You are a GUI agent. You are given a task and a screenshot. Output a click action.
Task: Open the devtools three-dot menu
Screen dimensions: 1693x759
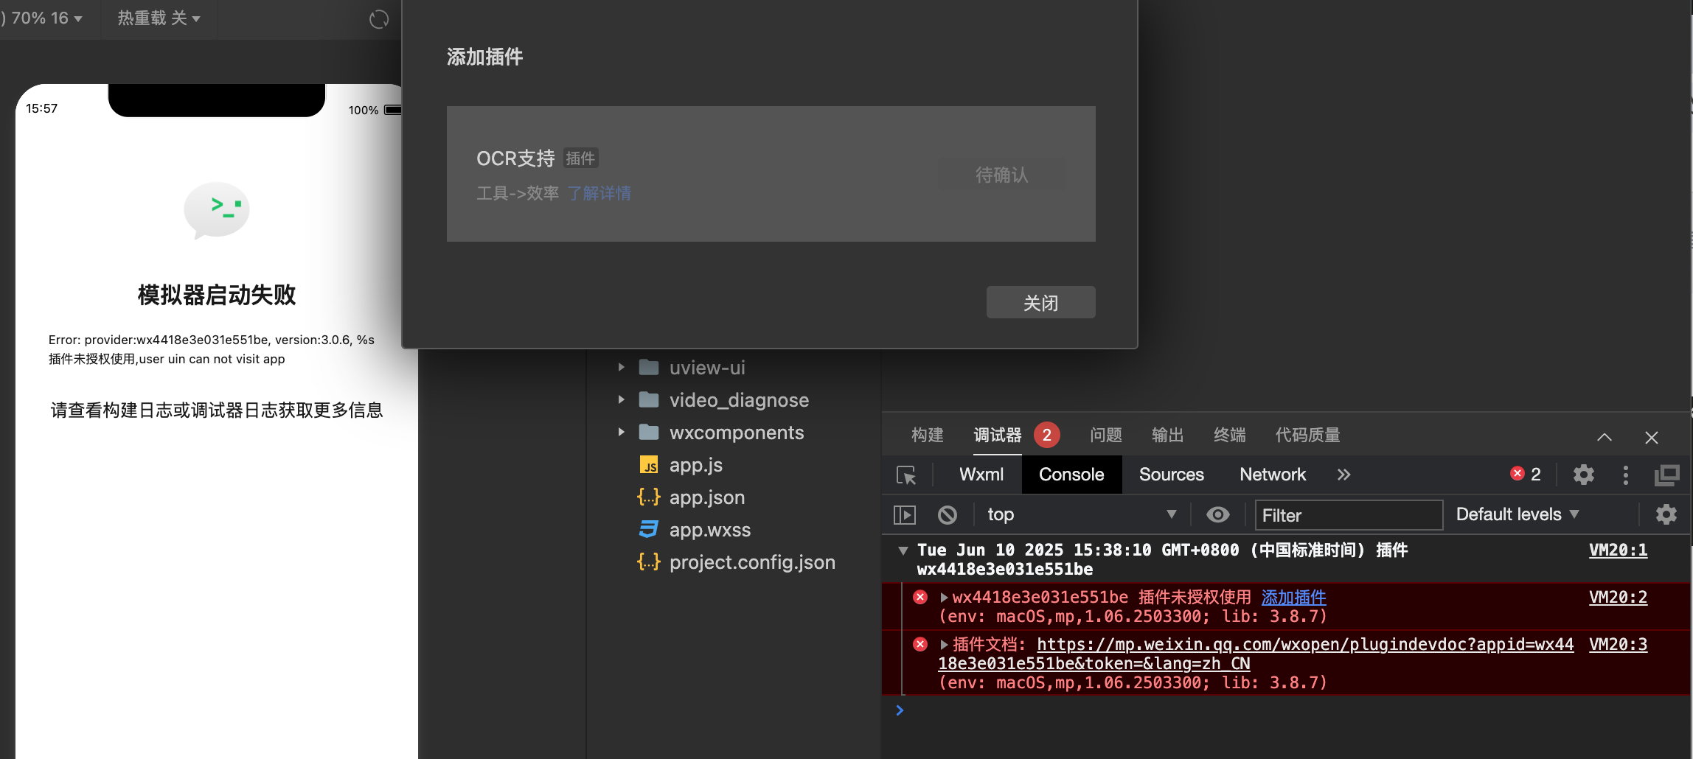click(1626, 475)
